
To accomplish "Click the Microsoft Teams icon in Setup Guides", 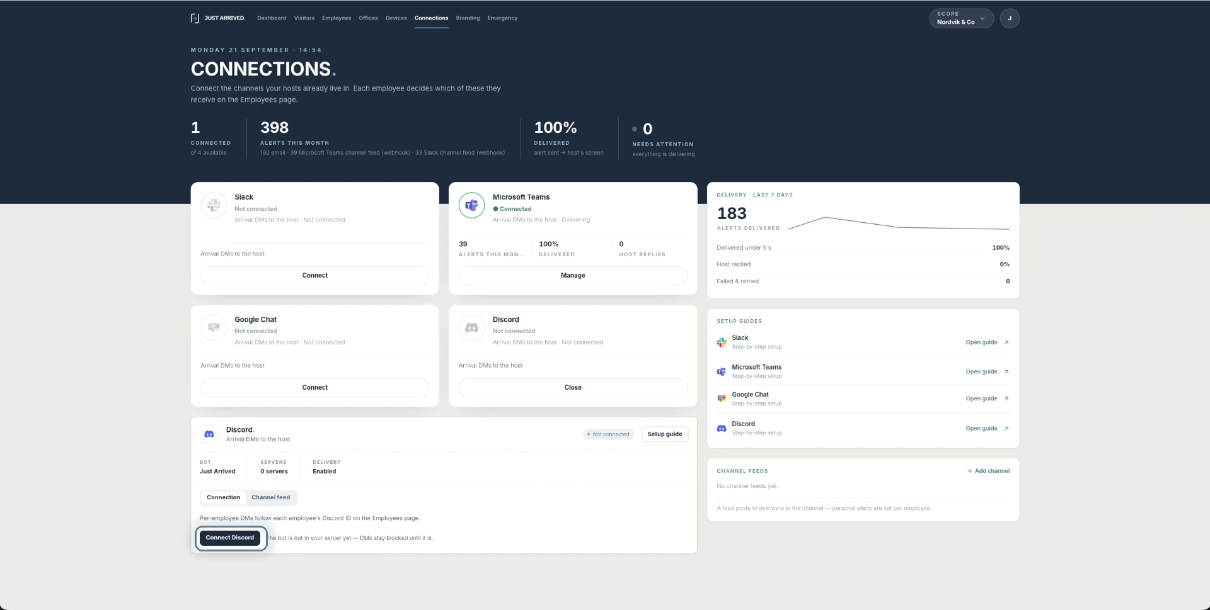I will pos(722,371).
